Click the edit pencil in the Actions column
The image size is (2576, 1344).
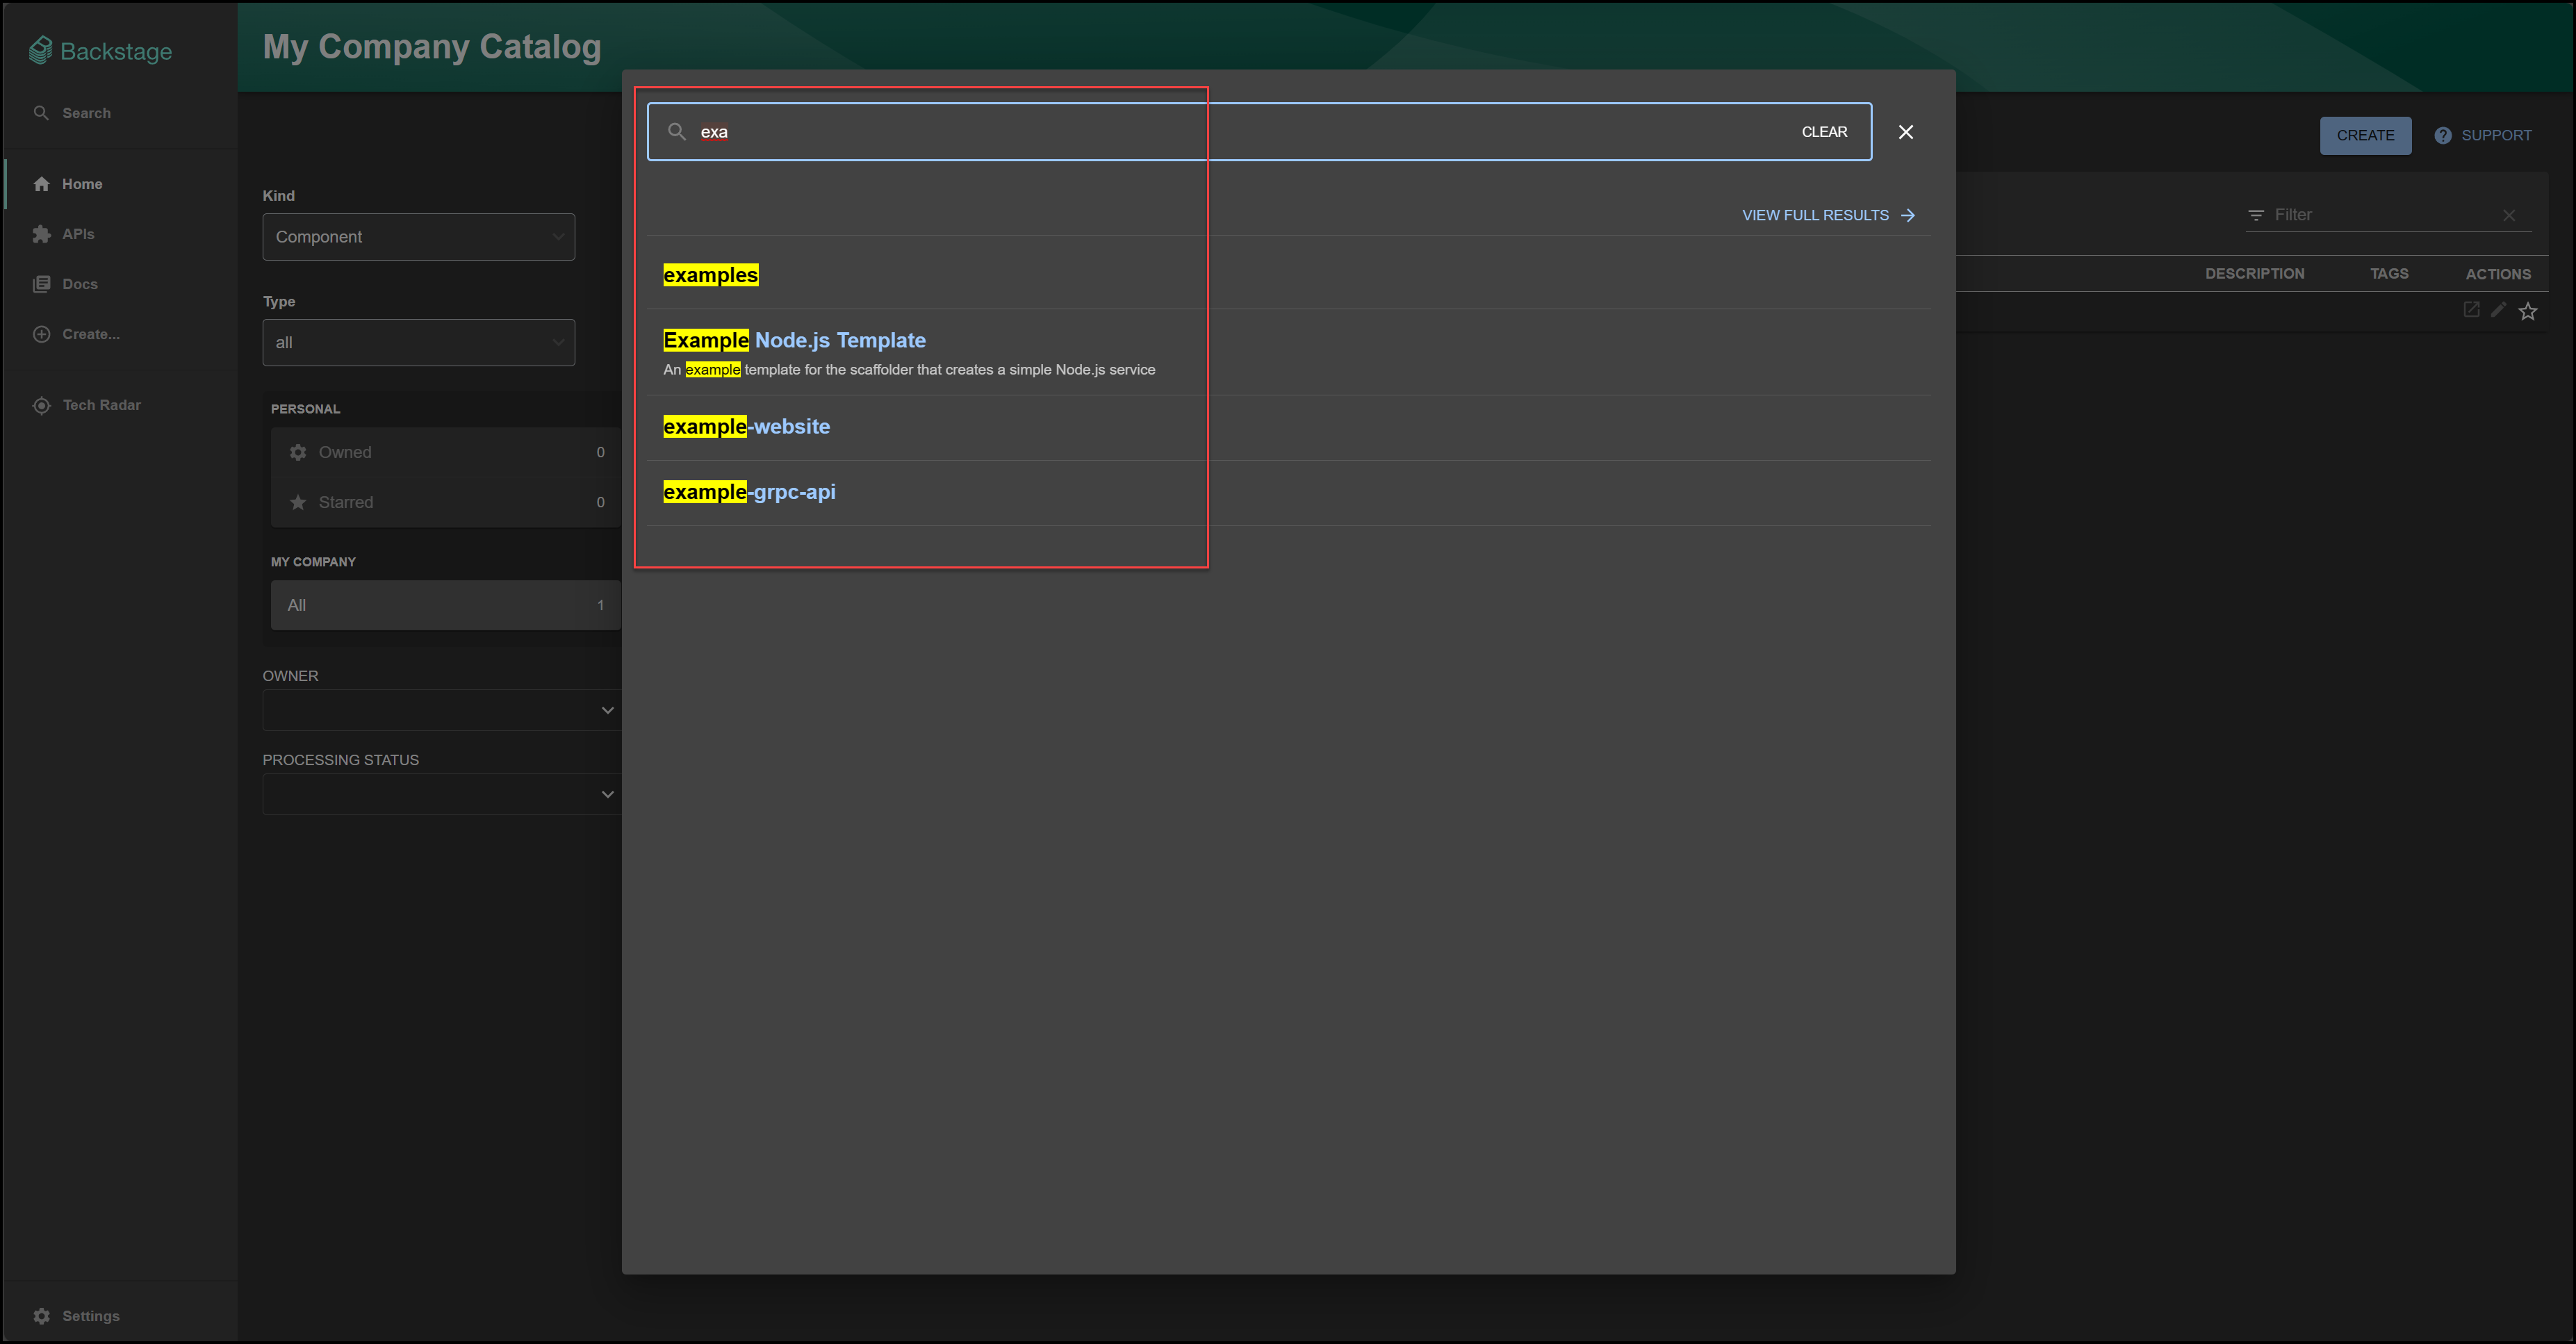(2498, 310)
